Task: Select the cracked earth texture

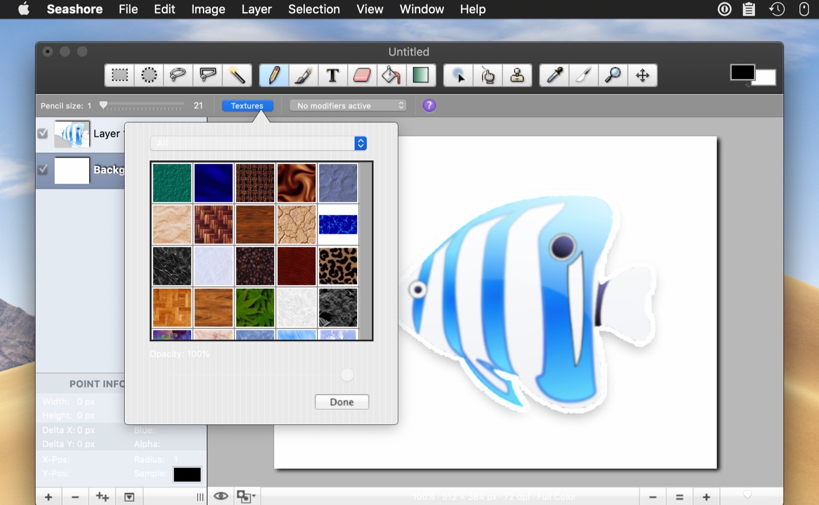Action: (x=296, y=224)
